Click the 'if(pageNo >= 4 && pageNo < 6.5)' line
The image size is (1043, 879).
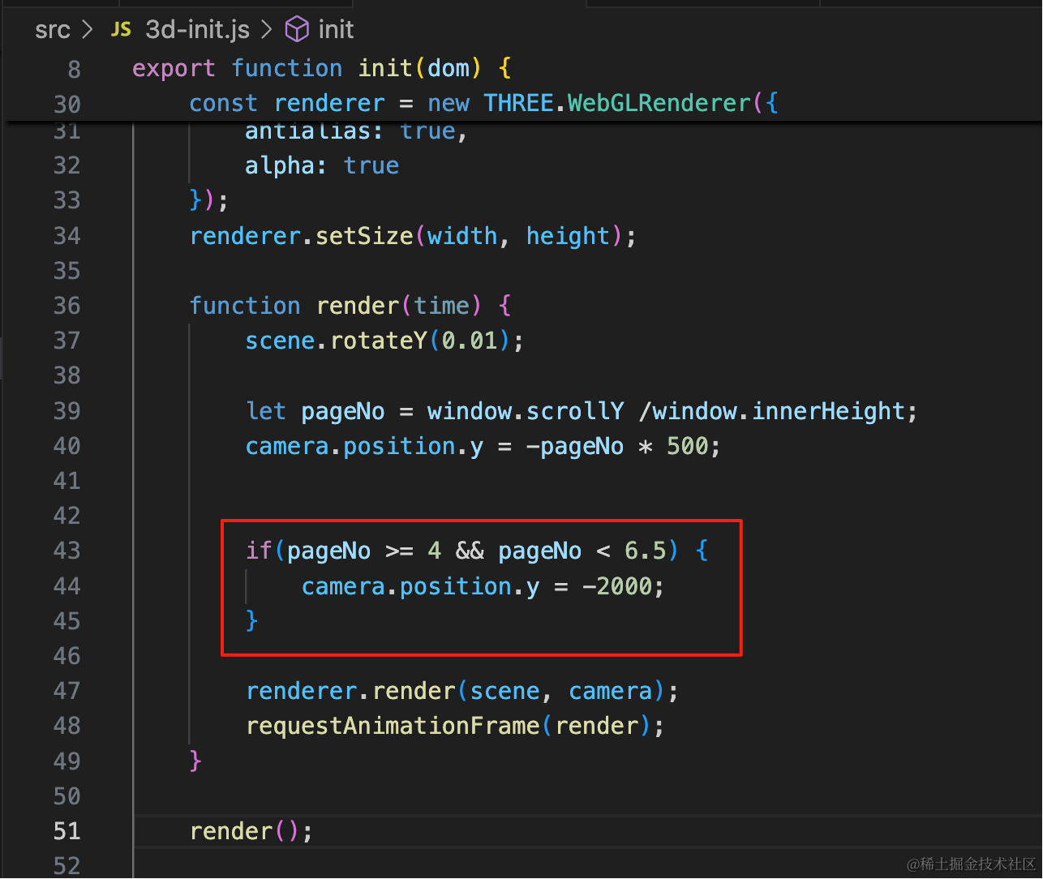pos(477,551)
